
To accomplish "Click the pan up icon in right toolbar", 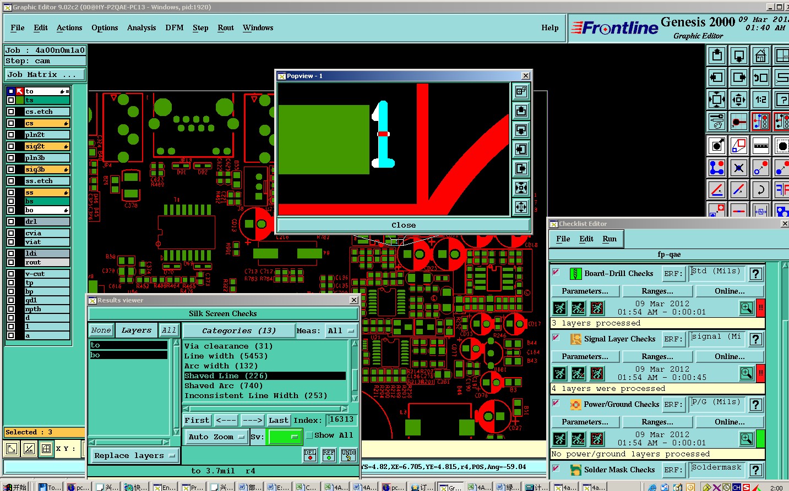I will 717,55.
